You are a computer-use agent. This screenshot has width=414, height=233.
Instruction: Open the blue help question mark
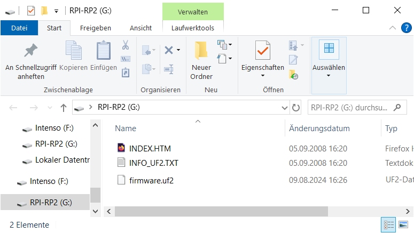[405, 28]
